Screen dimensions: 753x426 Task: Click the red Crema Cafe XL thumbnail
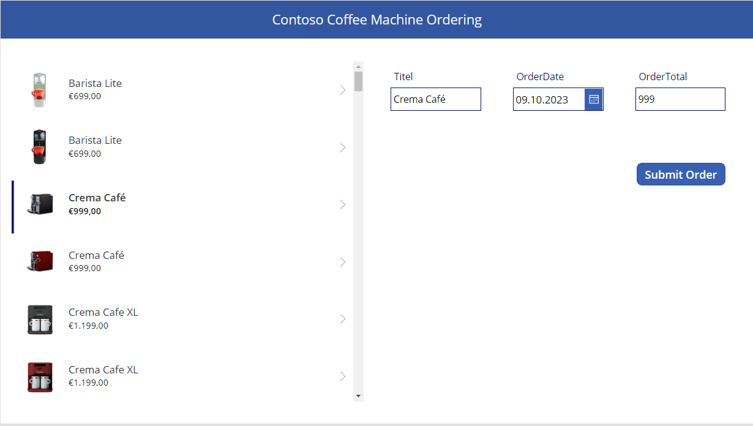pyautogui.click(x=40, y=376)
